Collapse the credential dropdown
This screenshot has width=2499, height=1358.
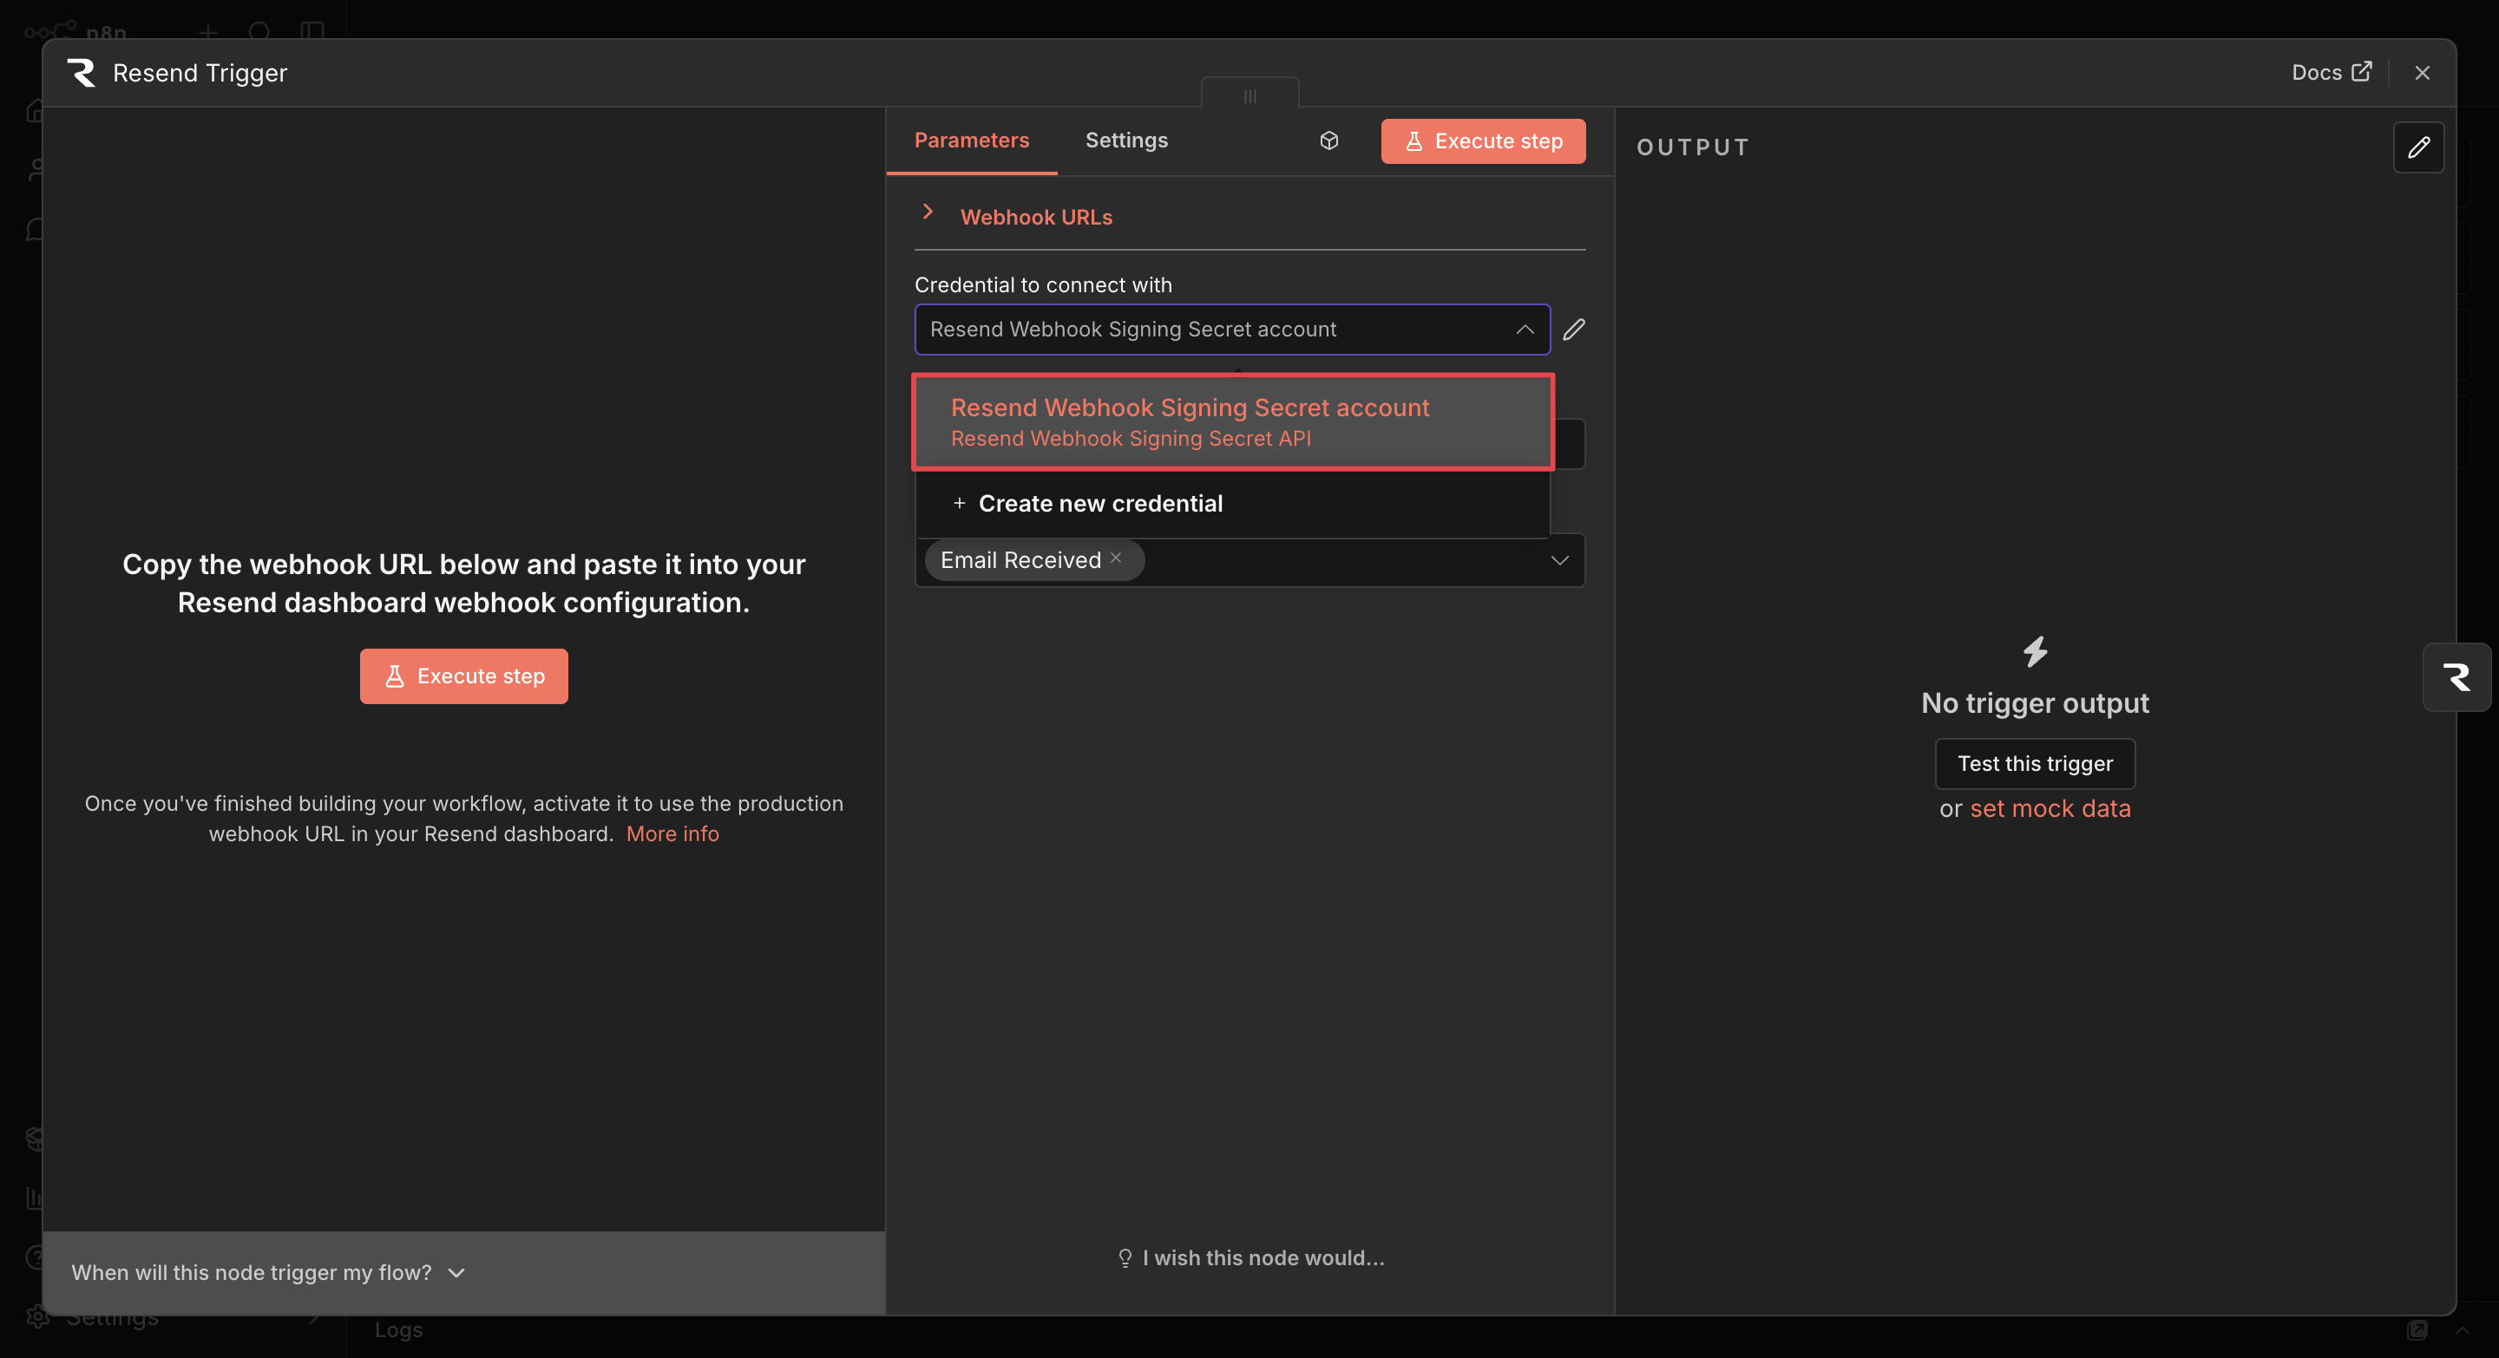[x=1524, y=330]
